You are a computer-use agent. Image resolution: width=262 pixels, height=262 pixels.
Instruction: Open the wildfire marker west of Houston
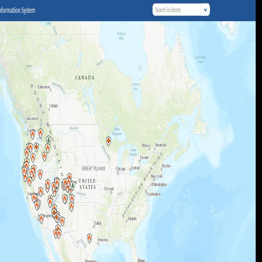click(x=89, y=238)
